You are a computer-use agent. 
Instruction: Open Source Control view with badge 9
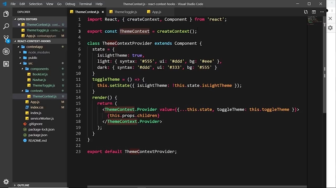(6, 39)
